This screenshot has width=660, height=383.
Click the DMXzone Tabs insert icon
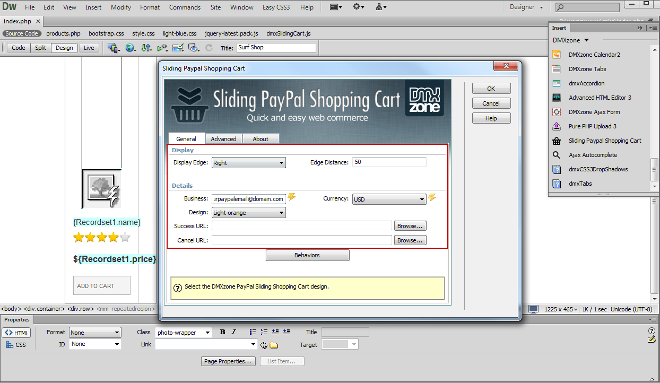[x=557, y=69]
